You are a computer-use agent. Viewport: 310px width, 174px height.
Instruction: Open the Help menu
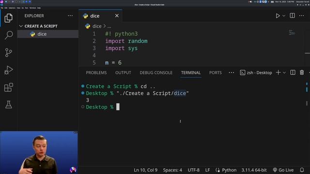(39, 8)
